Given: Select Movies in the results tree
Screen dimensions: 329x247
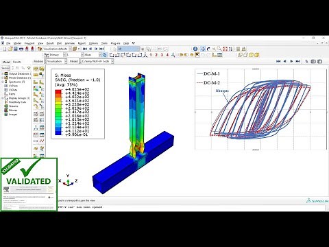Looking at the screenshot, I should pyautogui.click(x=13, y=110).
